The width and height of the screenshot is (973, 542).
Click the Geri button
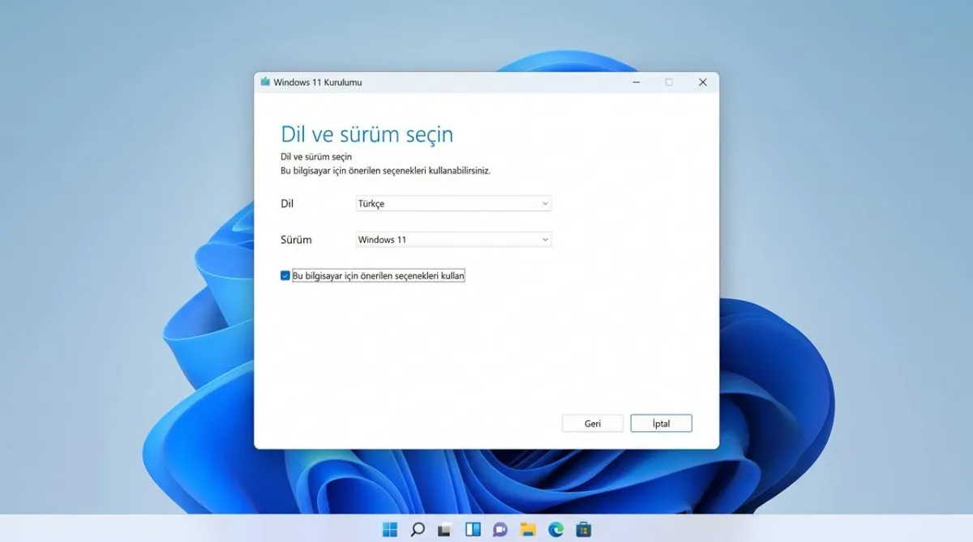pos(593,424)
